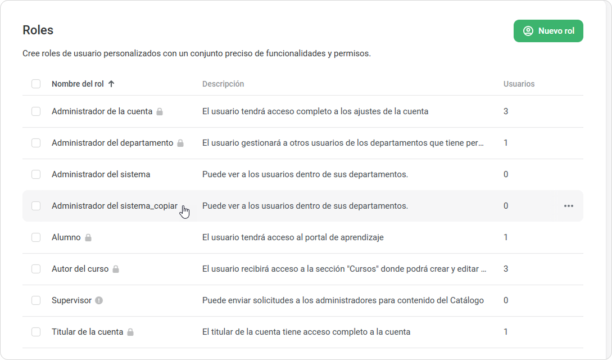Toggle the select-all checkbox in table header
This screenshot has height=360, width=612.
[36, 84]
